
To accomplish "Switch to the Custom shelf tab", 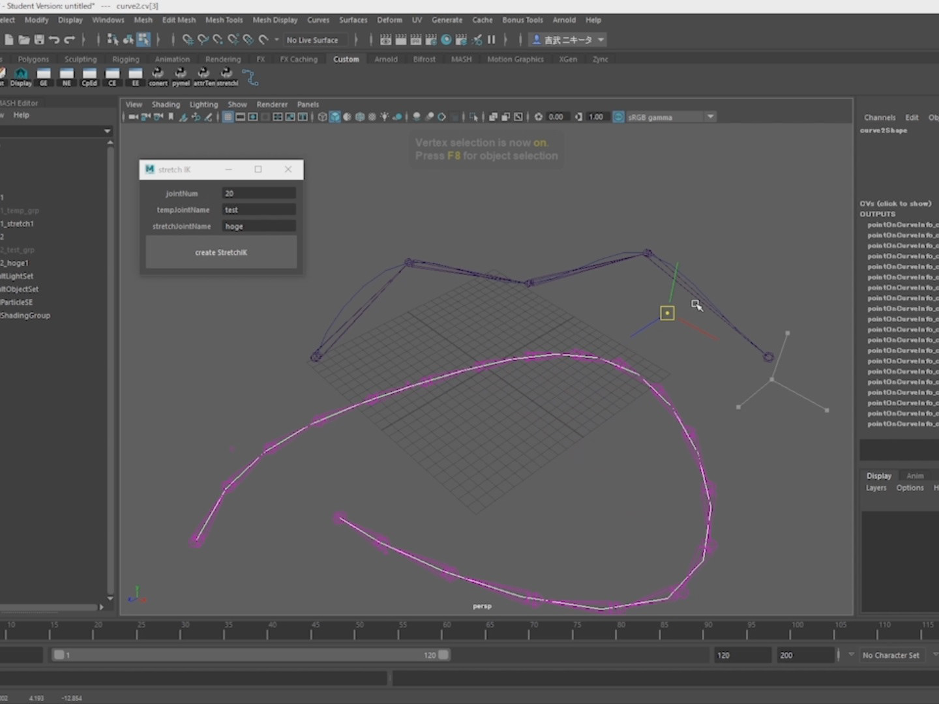I will click(346, 59).
